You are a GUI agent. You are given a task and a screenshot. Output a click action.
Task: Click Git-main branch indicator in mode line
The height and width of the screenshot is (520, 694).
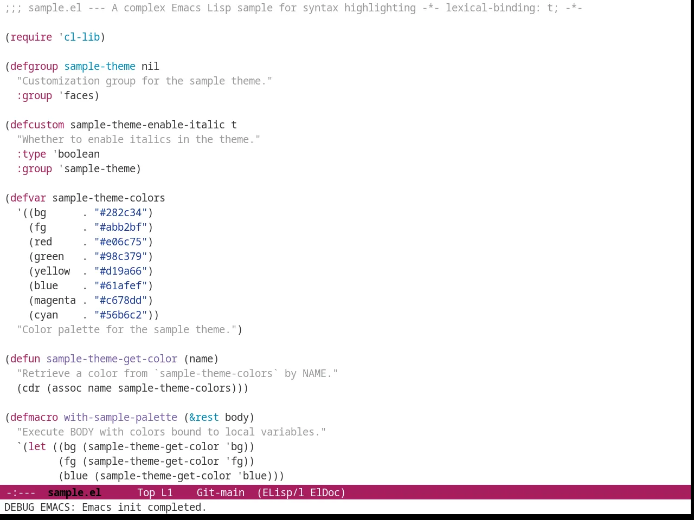point(220,492)
